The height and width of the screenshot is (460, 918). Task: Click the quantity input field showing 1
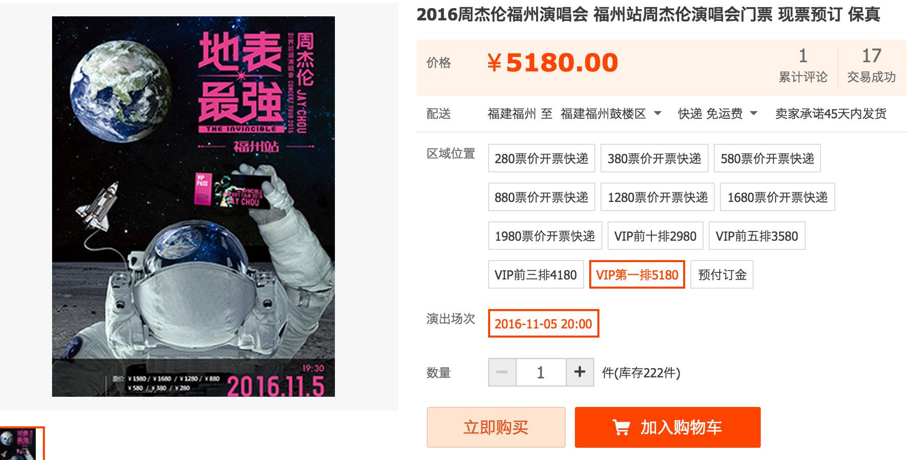(541, 372)
